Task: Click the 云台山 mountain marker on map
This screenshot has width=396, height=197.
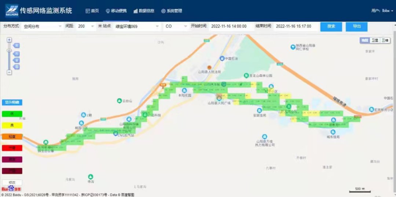Action: tap(119, 101)
